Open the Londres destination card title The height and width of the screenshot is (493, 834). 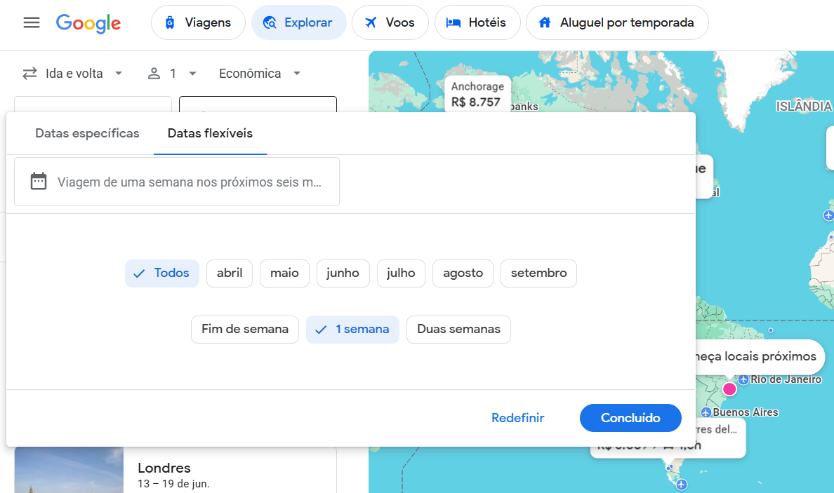coord(164,468)
